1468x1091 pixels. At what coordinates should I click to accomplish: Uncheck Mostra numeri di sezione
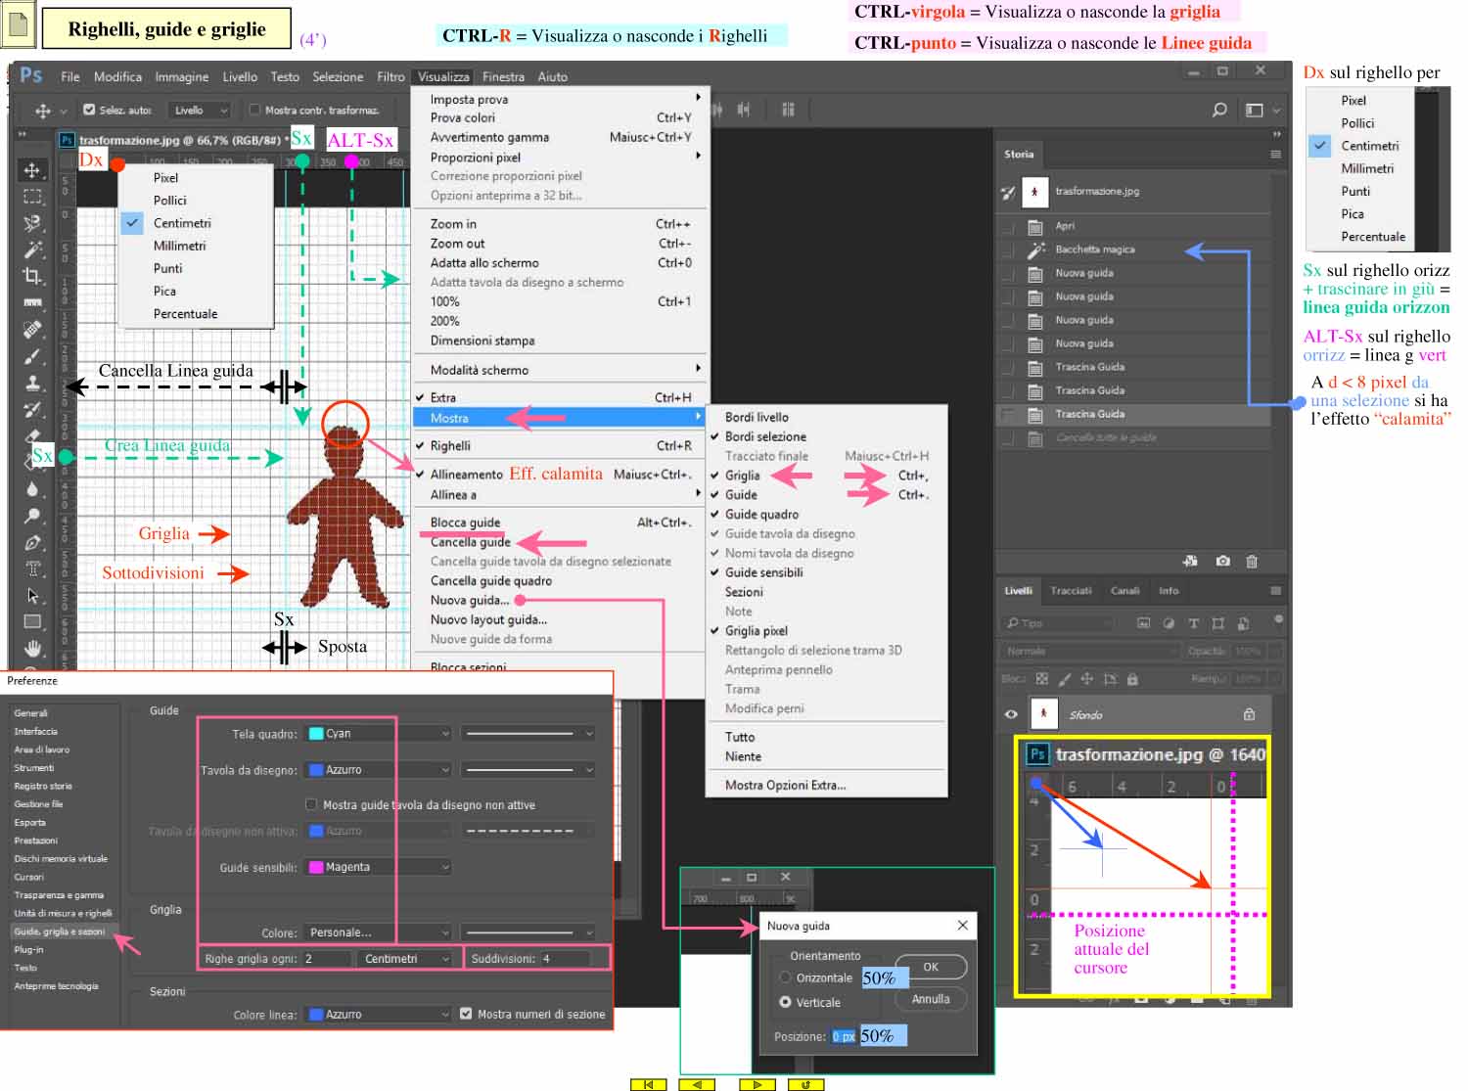pyautogui.click(x=466, y=1014)
